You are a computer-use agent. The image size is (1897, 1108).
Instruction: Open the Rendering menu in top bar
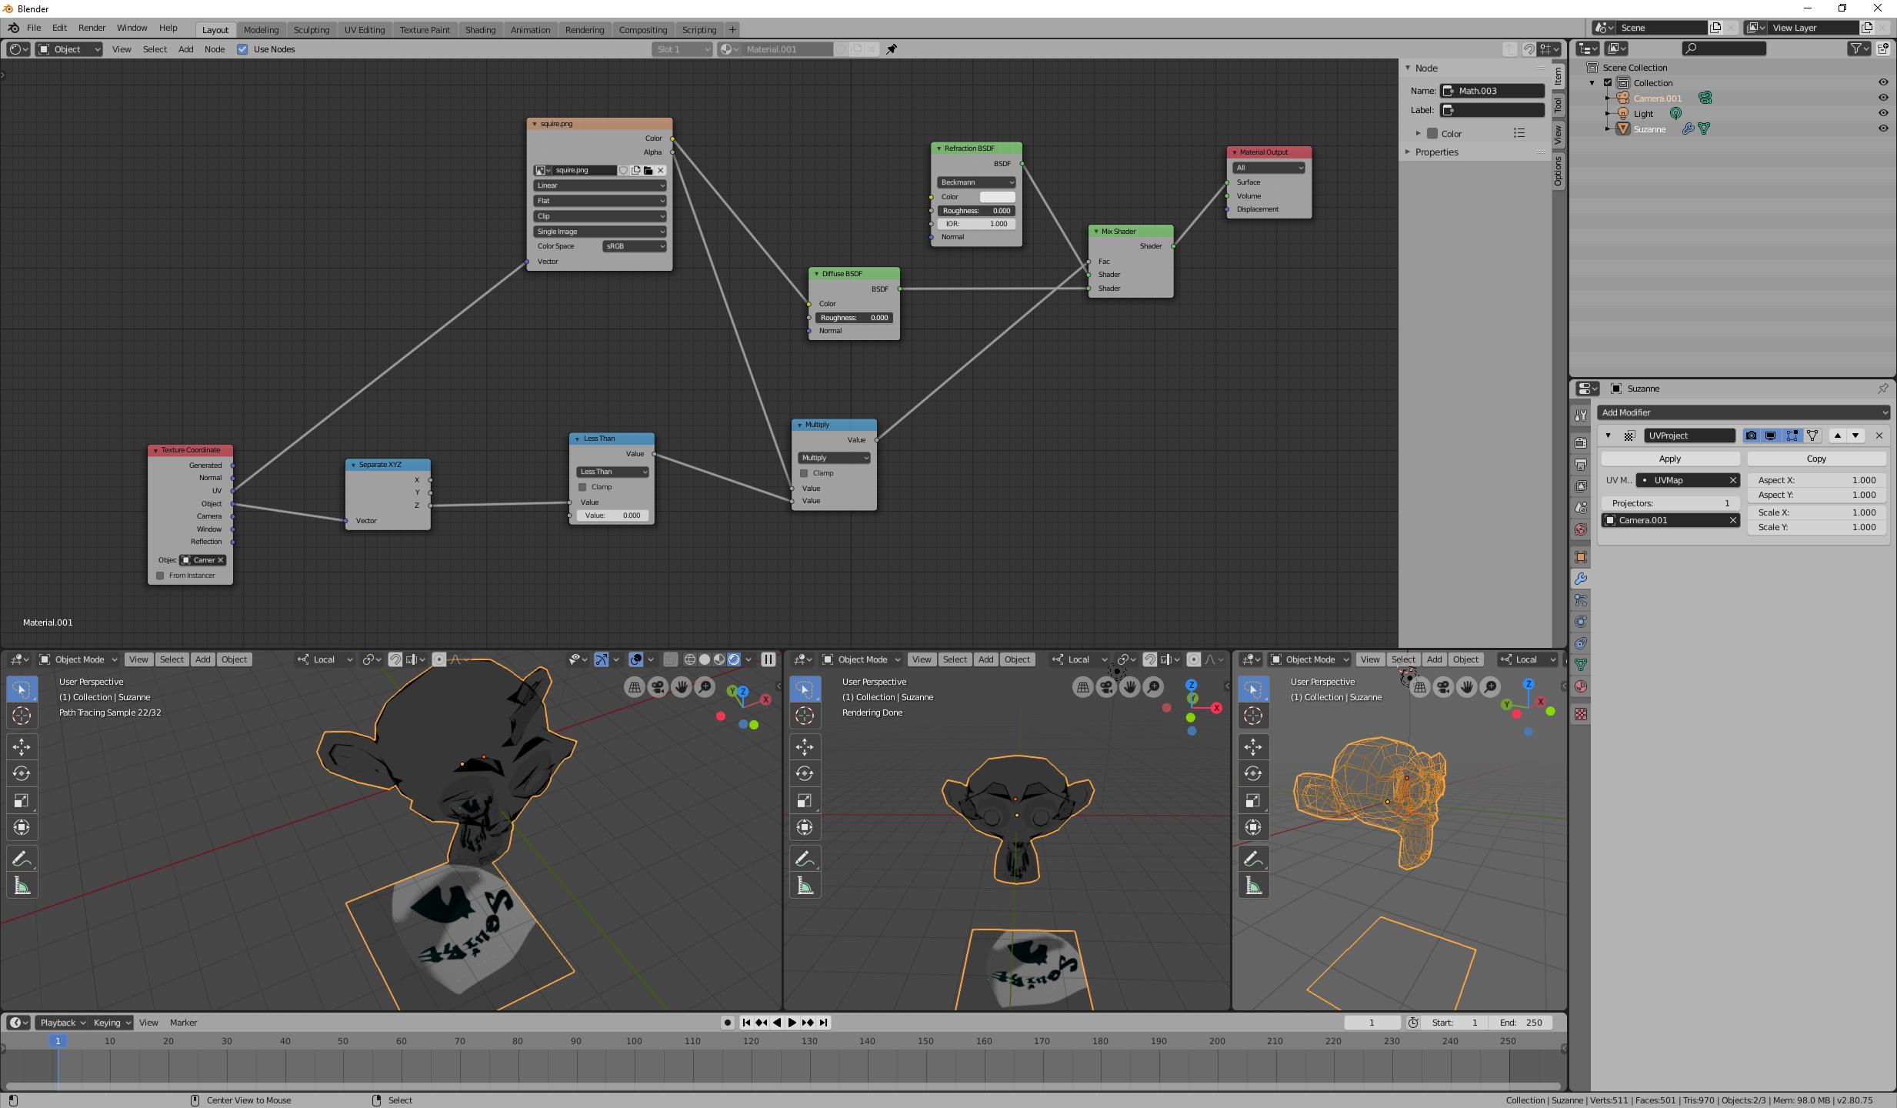(x=582, y=29)
